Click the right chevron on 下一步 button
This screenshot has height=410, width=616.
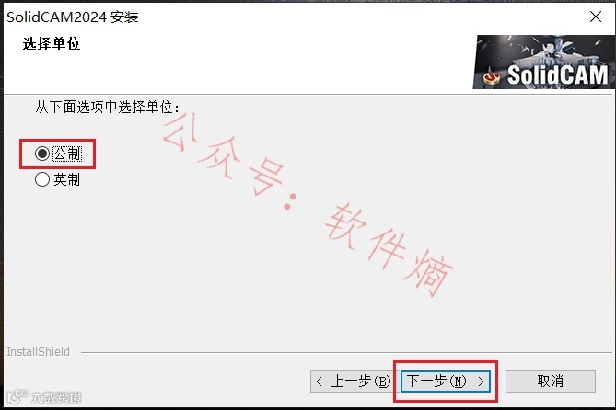point(481,381)
